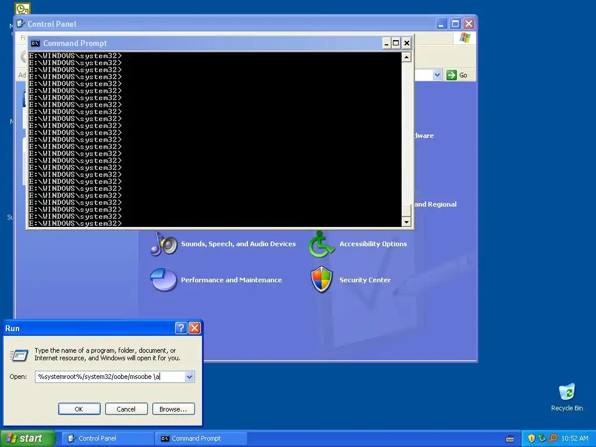The image size is (596, 447).
Task: Click Cancel in the Run dialog
Action: 126,409
